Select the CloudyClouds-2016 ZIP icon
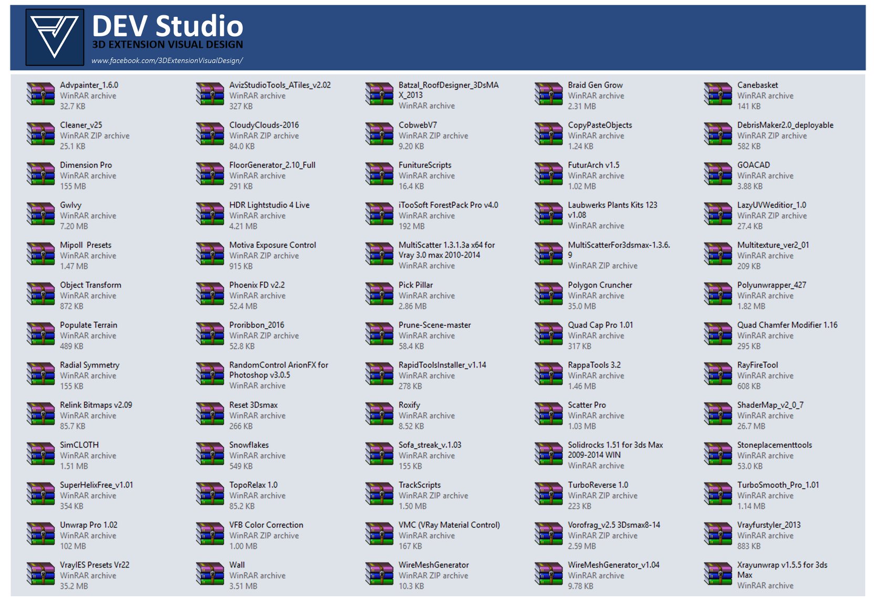This screenshot has height=607, width=876. pos(210,134)
